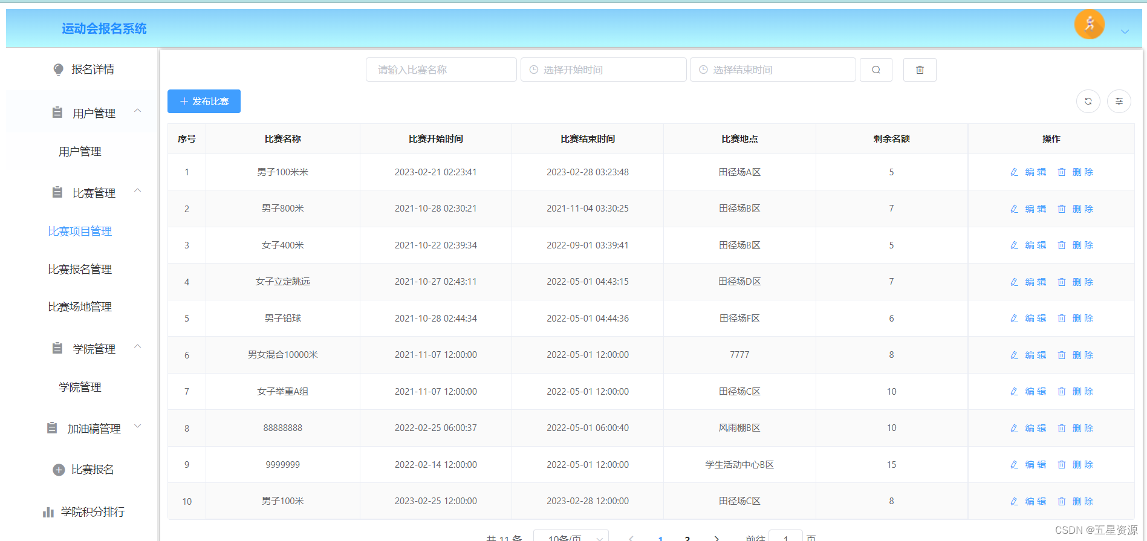Image resolution: width=1147 pixels, height=541 pixels.
Task: Click the clipboard icon beside 用户管理 header
Action: (x=57, y=112)
